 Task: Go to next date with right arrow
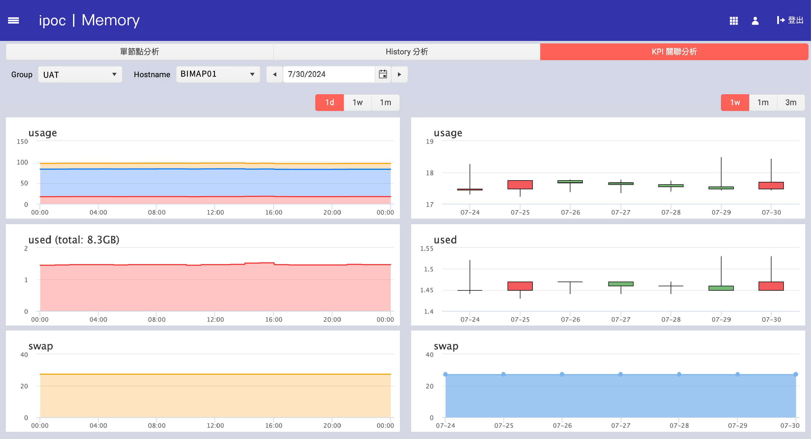[x=399, y=74]
